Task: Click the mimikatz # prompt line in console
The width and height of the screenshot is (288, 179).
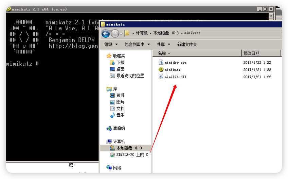Action: [x=22, y=64]
